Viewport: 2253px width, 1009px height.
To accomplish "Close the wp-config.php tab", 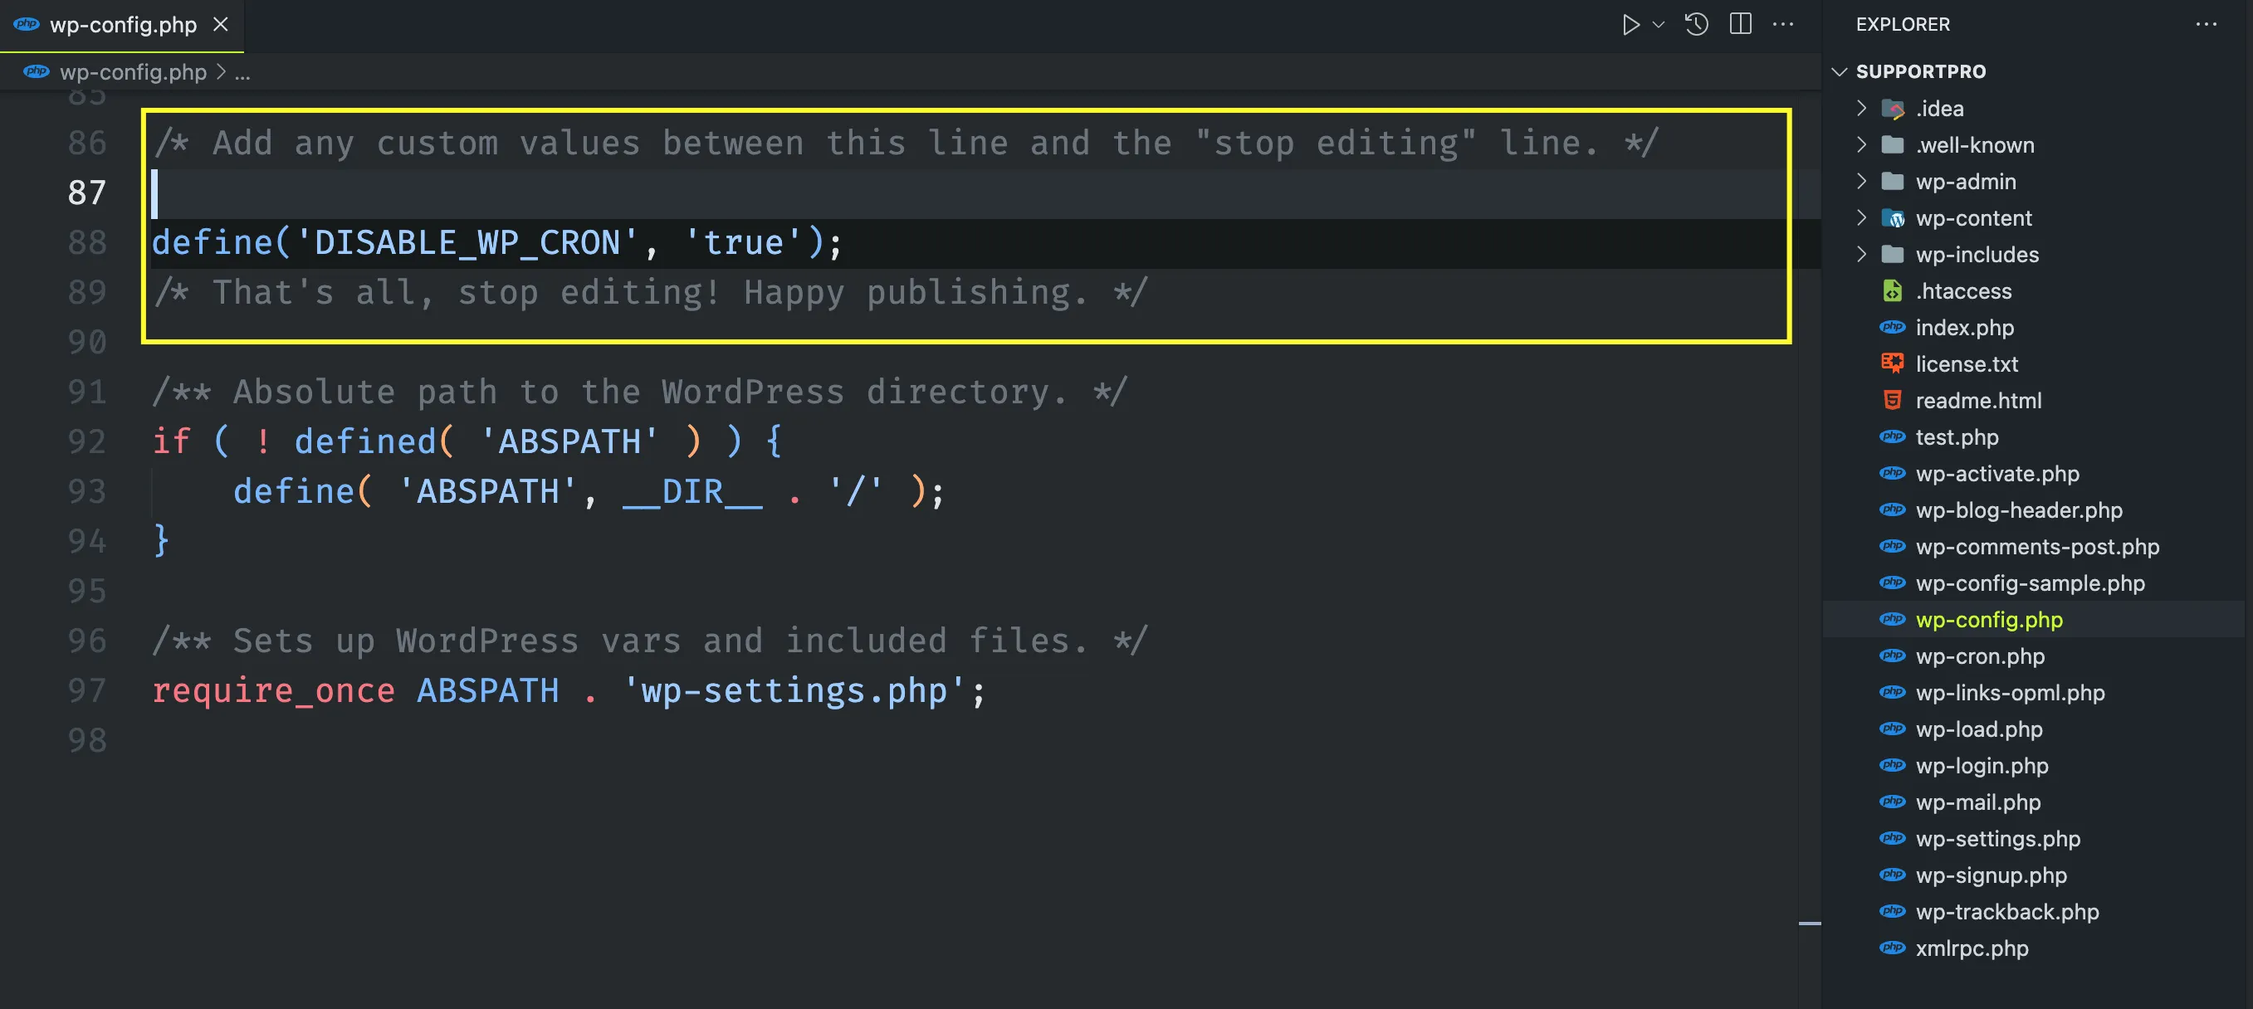I will tap(221, 25).
